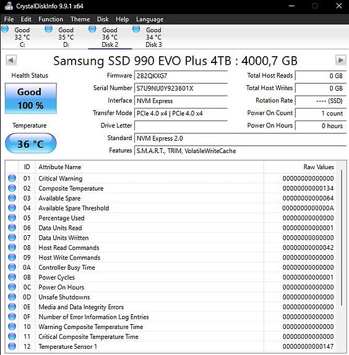
Task: Go to next disk with right arrow
Action: point(340,61)
